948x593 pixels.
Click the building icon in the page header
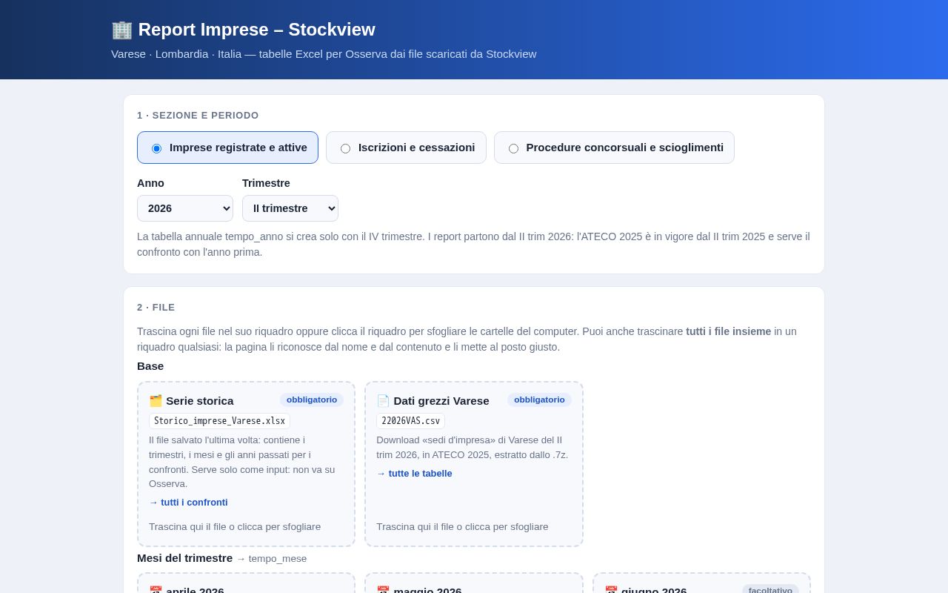(x=121, y=30)
